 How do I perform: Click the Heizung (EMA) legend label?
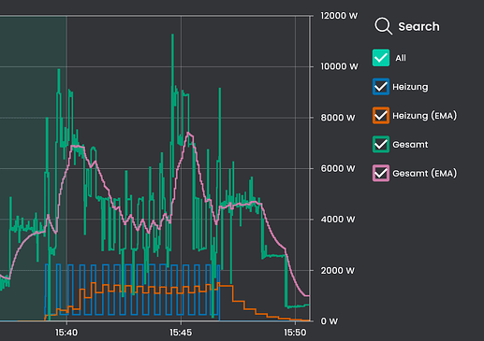pos(424,116)
